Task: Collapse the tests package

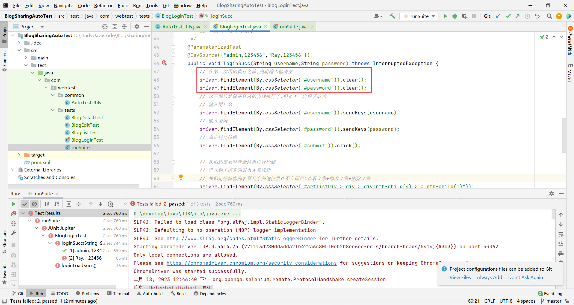Action: [53, 110]
